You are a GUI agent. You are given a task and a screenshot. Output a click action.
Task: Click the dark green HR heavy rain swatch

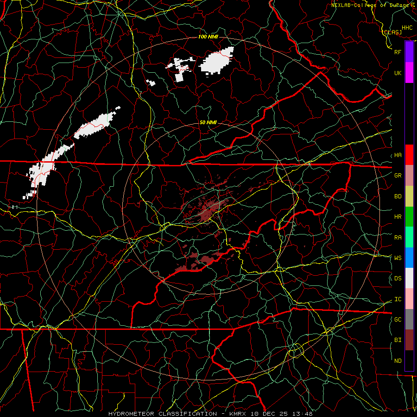409,216
